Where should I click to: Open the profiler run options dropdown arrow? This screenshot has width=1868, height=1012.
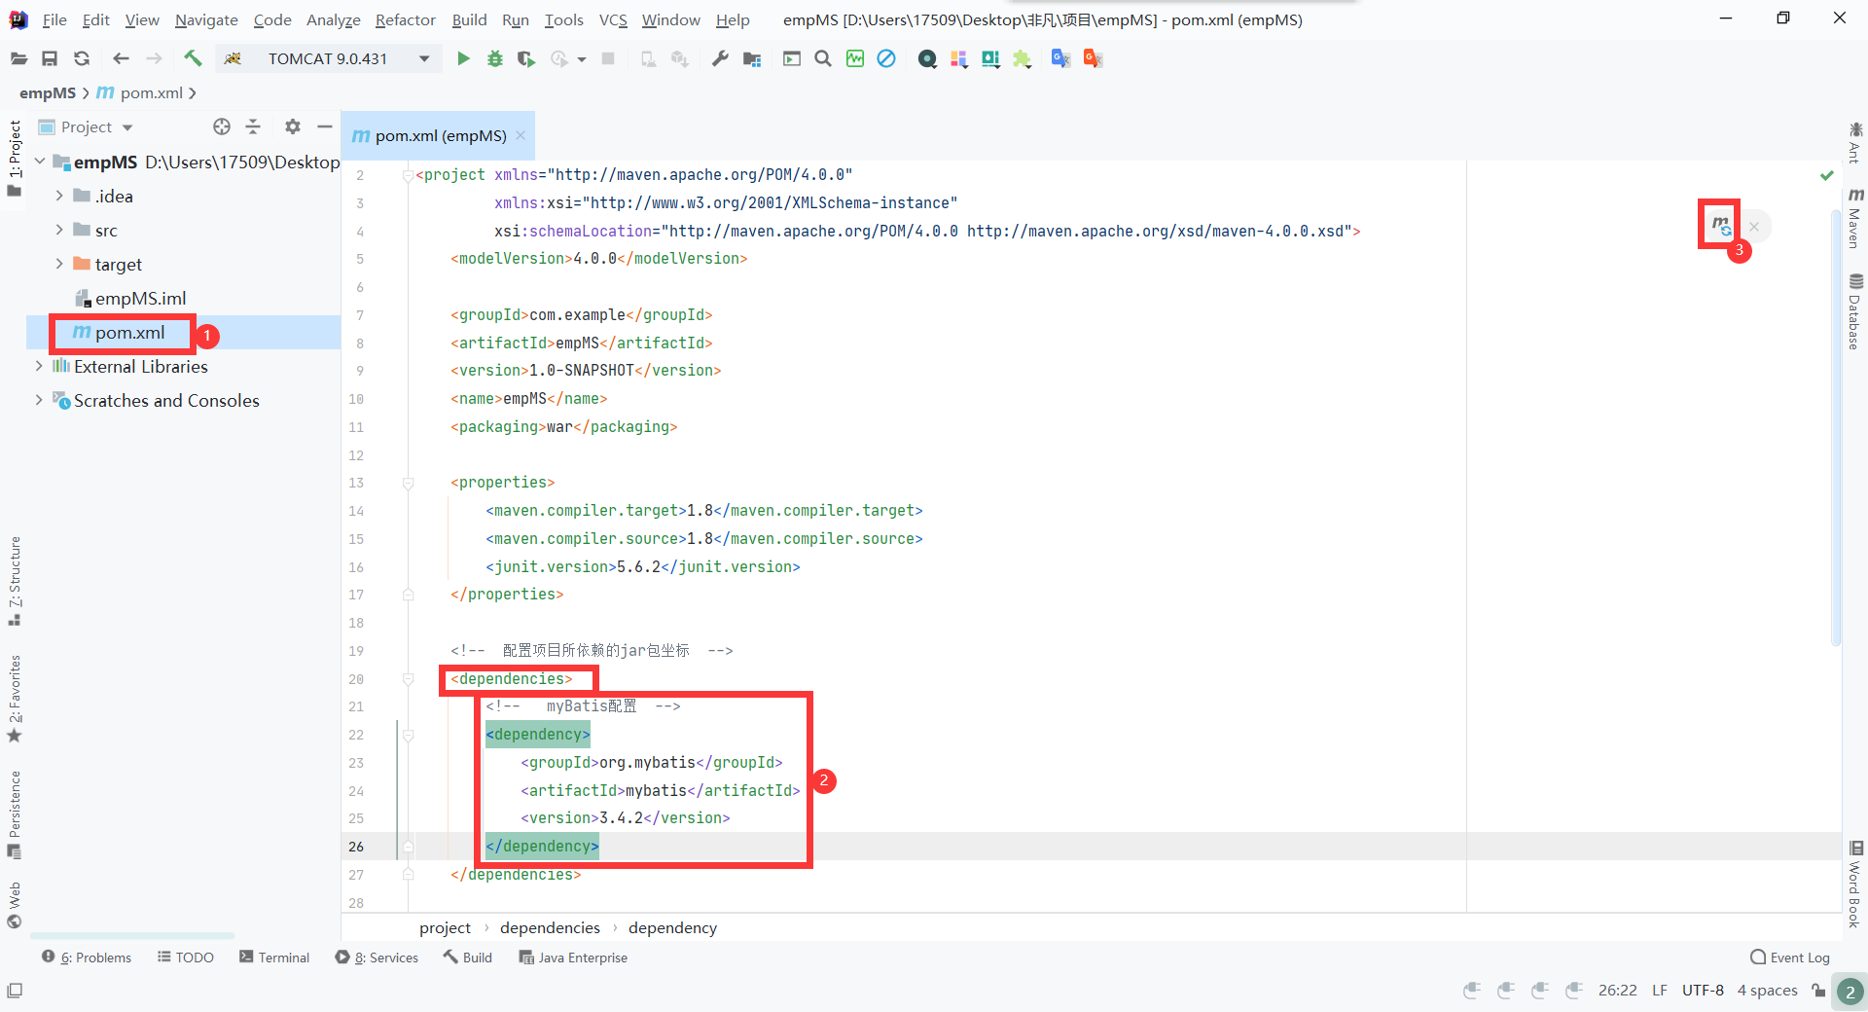coord(582,59)
